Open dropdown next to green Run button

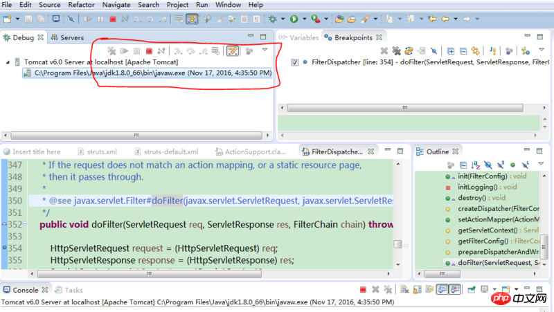pos(304,19)
